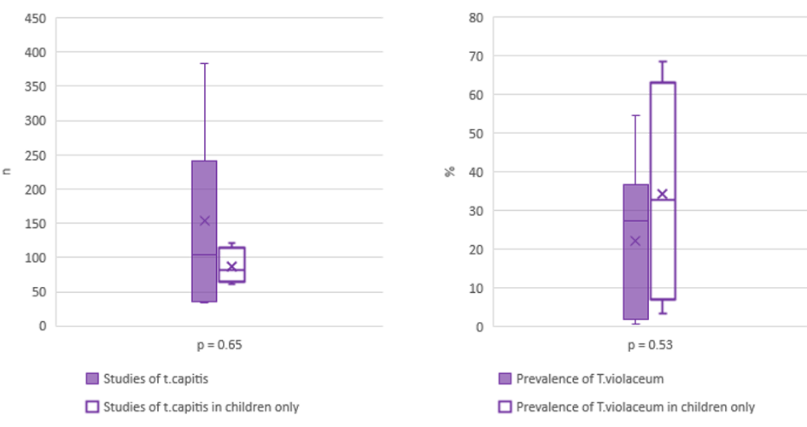Click the "n" y-axis title

click(8, 171)
